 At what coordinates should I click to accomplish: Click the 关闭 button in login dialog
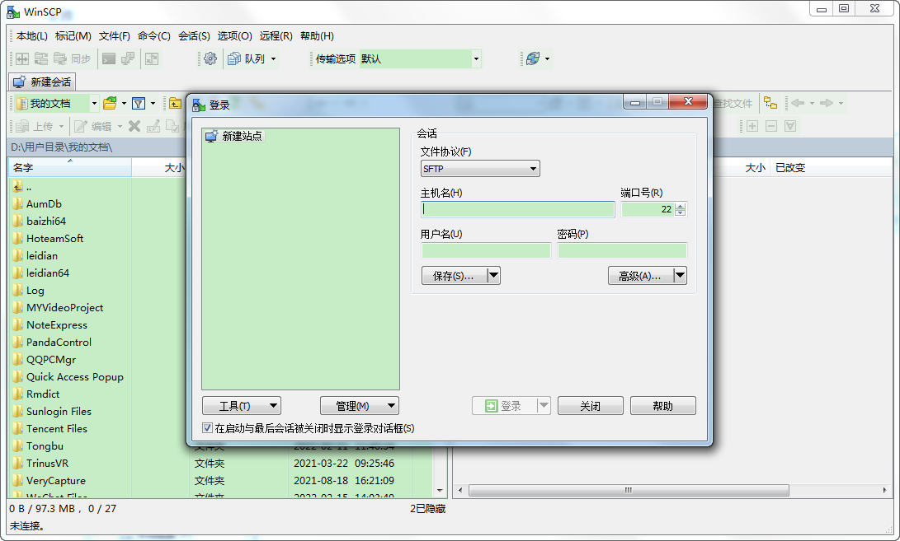(x=590, y=406)
